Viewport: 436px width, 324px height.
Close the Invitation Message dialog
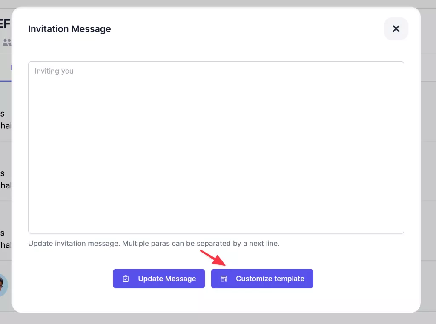pyautogui.click(x=396, y=29)
